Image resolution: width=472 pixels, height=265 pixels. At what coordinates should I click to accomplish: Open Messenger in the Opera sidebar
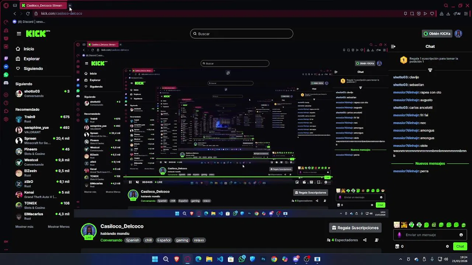6,67
